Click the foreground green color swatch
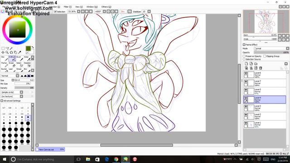 click(x=28, y=48)
